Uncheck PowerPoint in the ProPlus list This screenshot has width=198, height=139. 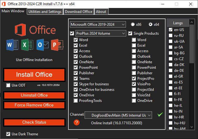click(76, 67)
